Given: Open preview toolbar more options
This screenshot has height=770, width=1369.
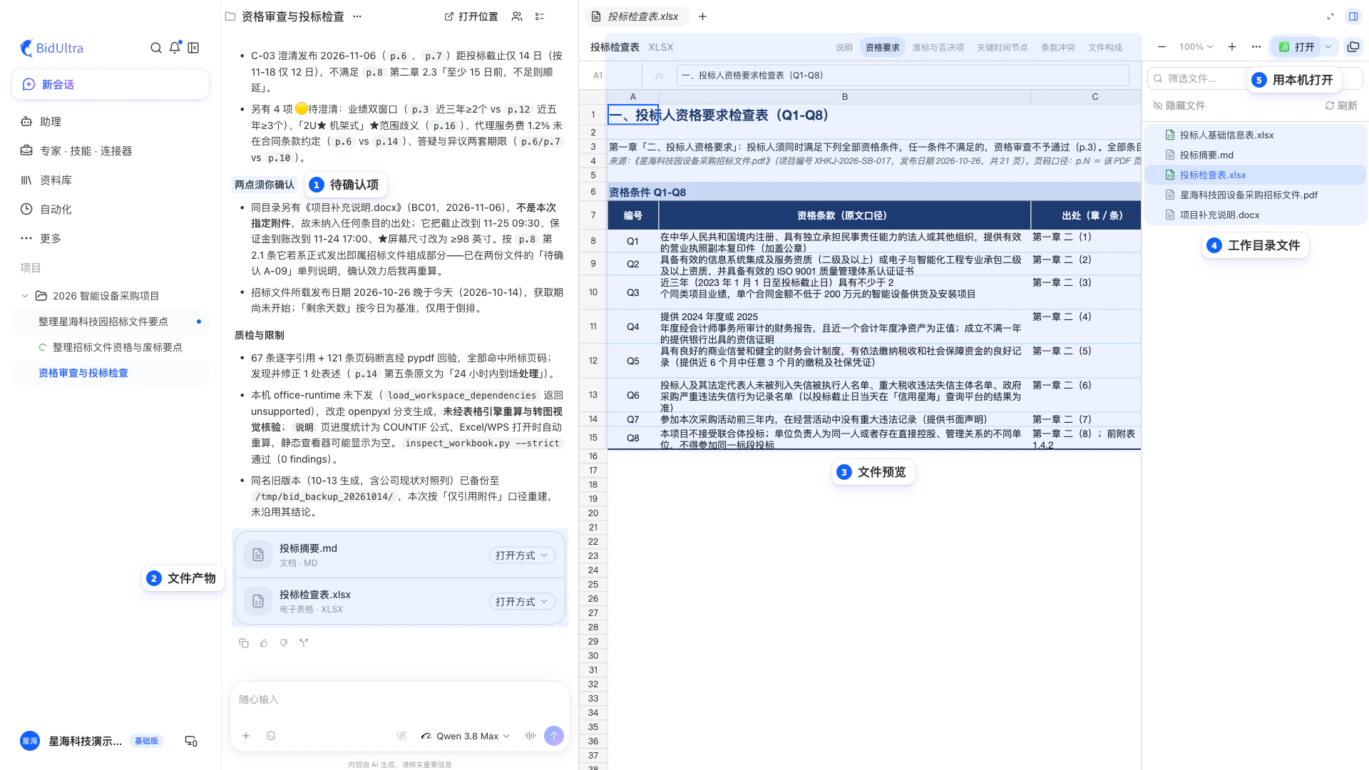Looking at the screenshot, I should click(1256, 47).
